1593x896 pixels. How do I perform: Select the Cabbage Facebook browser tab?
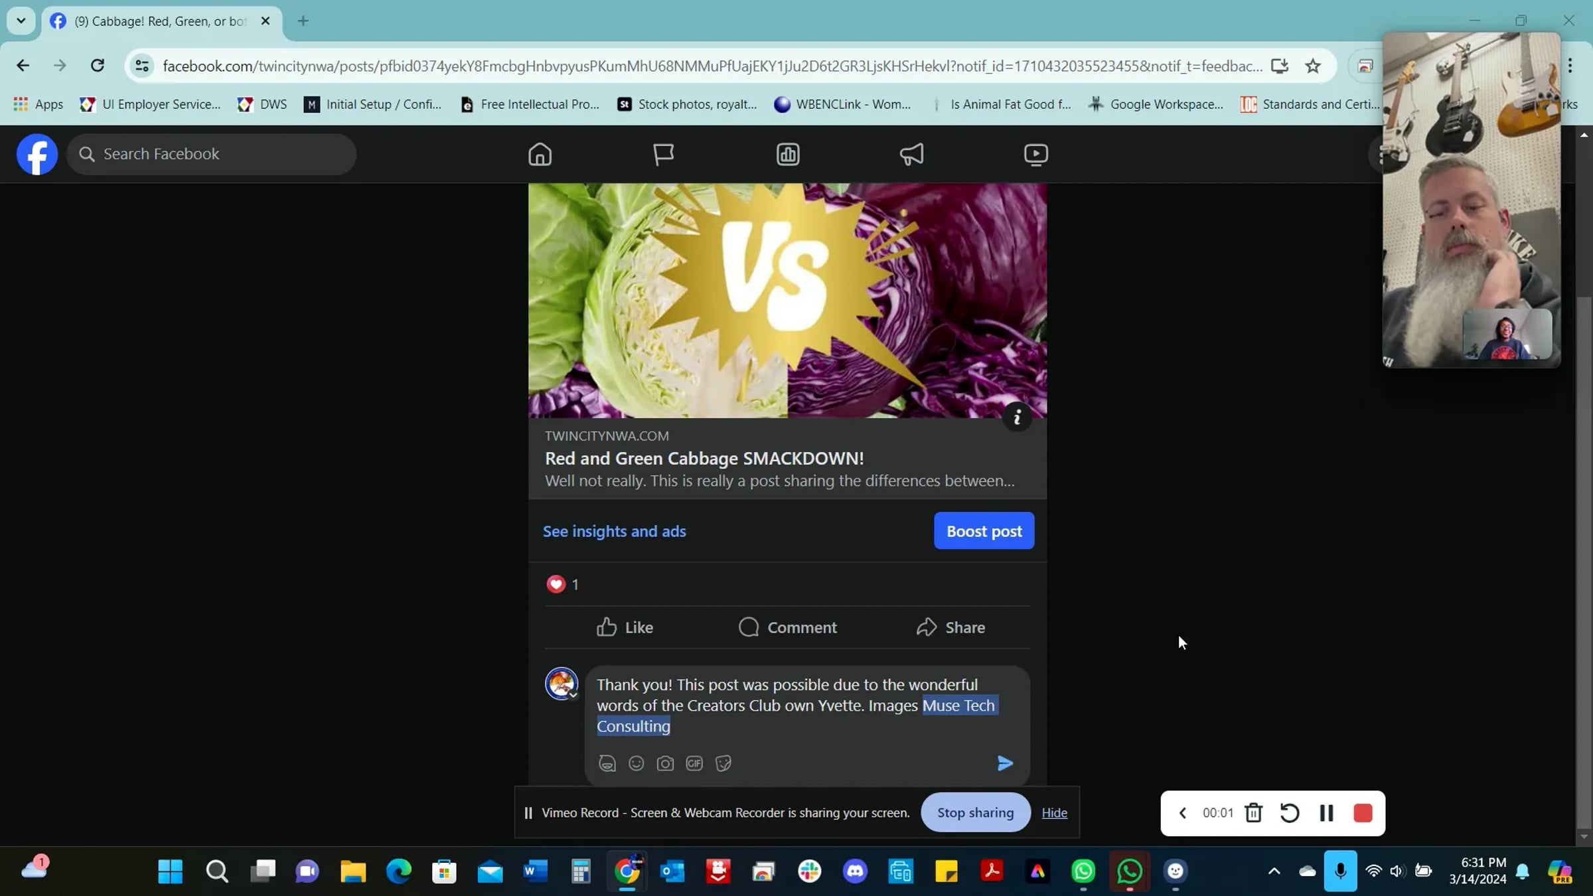tap(159, 21)
